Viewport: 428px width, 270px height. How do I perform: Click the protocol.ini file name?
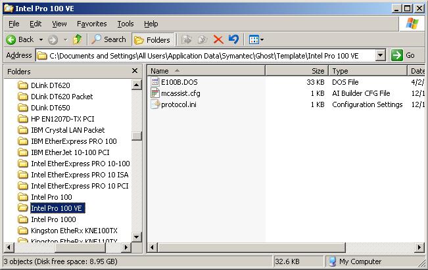pyautogui.click(x=179, y=104)
